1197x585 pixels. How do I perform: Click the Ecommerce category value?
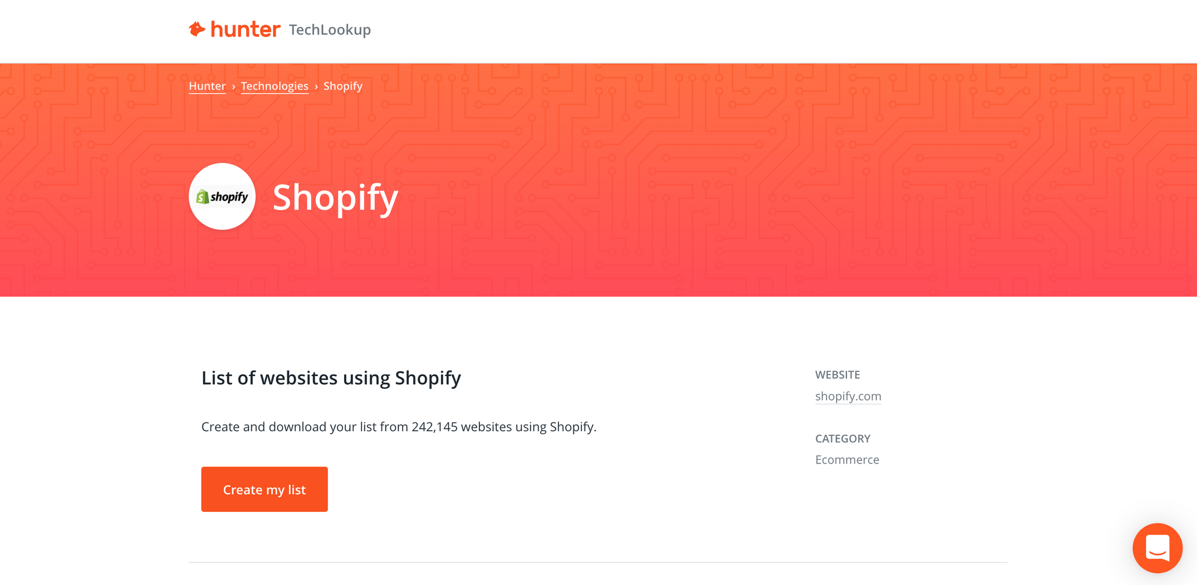pyautogui.click(x=847, y=459)
